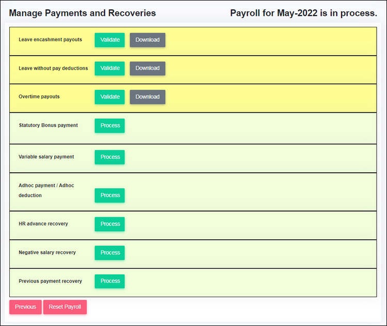
Task: Validate the Overtime payouts
Action: pyautogui.click(x=109, y=97)
